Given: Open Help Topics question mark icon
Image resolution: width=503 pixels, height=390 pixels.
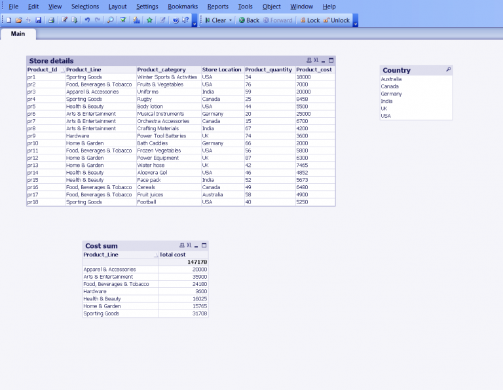Looking at the screenshot, I should pos(176,20).
